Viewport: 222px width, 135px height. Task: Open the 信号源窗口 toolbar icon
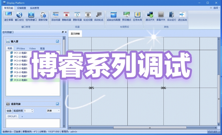(31, 17)
